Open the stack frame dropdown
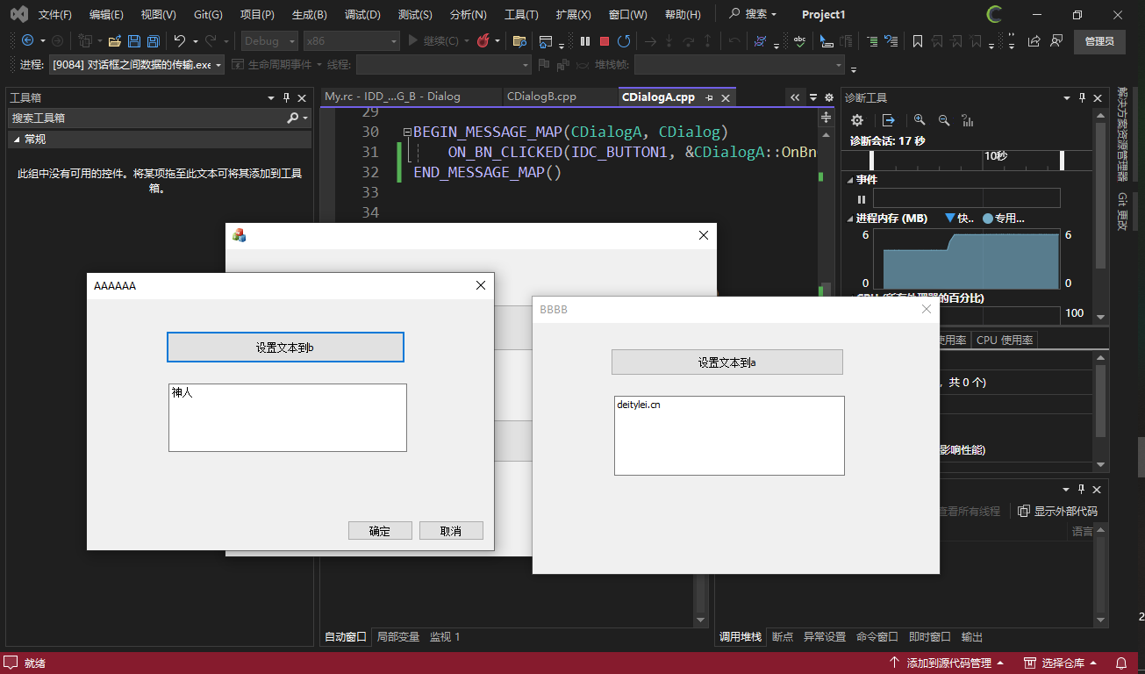The height and width of the screenshot is (674, 1145). (740, 65)
